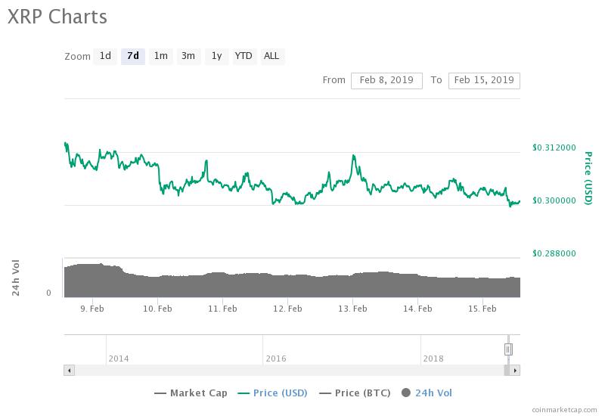
Task: Click the 15. Feb axis label
Action: 482,309
